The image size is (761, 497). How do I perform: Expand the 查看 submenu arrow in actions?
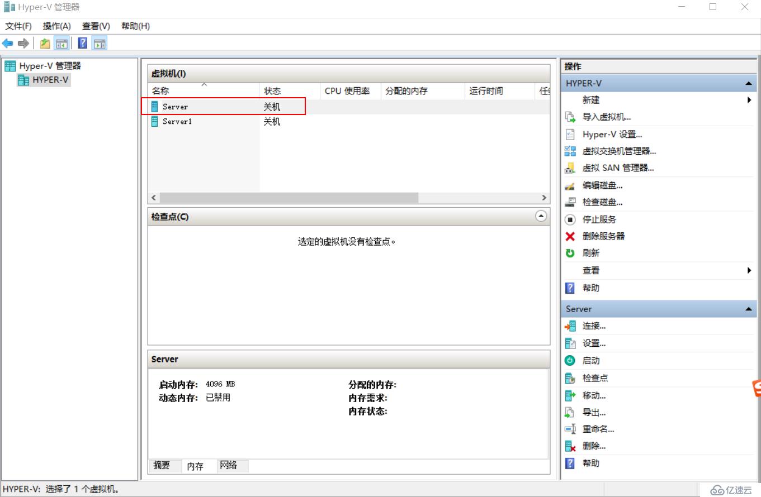click(749, 270)
